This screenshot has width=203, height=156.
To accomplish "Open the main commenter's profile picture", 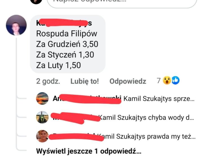I will pyautogui.click(x=16, y=25).
